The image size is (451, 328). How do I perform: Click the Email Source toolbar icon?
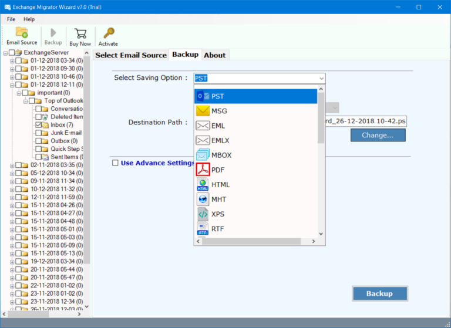tap(22, 32)
